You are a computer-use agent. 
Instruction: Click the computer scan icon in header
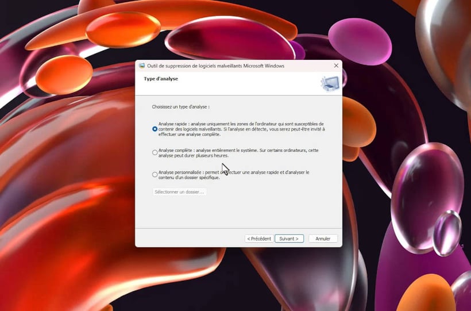coord(330,83)
